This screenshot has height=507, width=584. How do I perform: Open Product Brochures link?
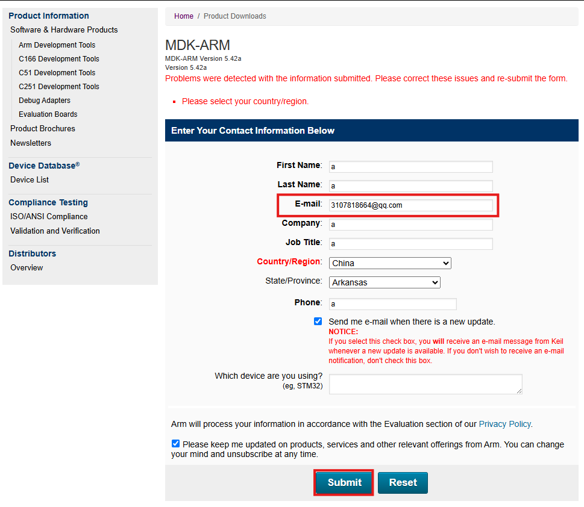point(42,128)
